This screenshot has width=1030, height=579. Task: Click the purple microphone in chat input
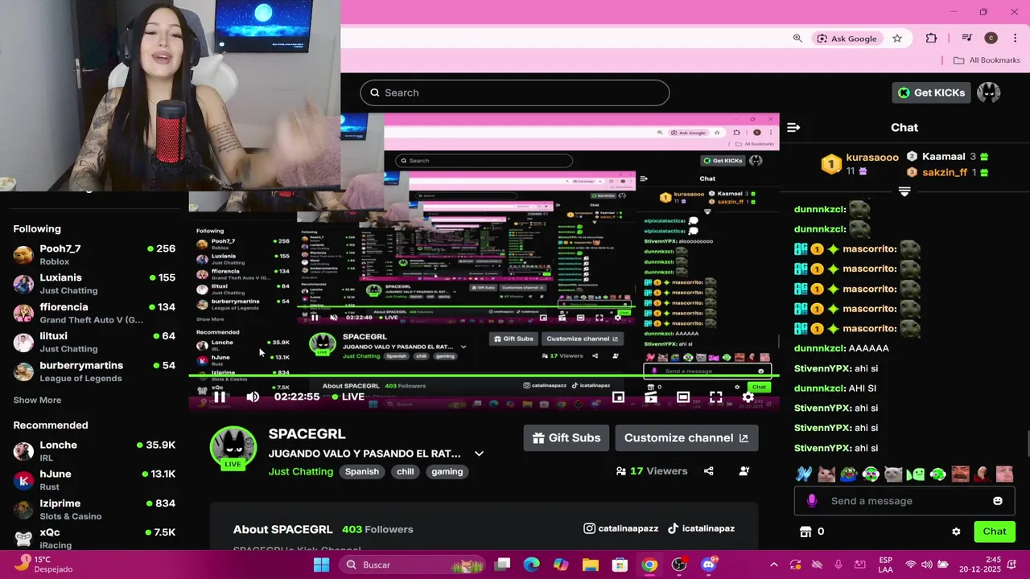(812, 501)
